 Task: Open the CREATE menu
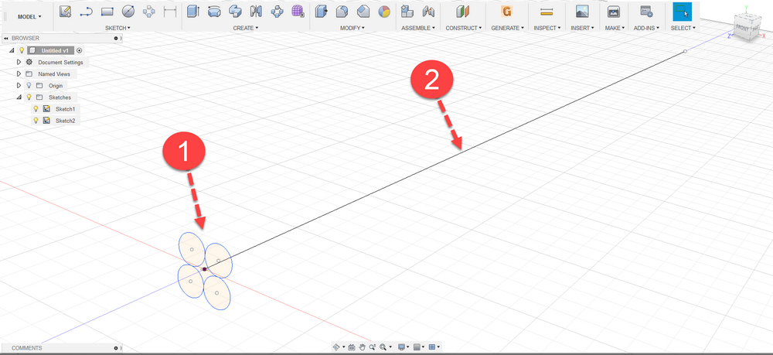click(246, 28)
